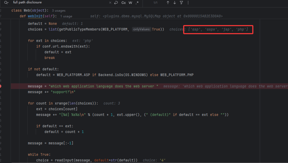Open the three-dot more options menu
The image size is (288, 163).
[x=188, y=3]
